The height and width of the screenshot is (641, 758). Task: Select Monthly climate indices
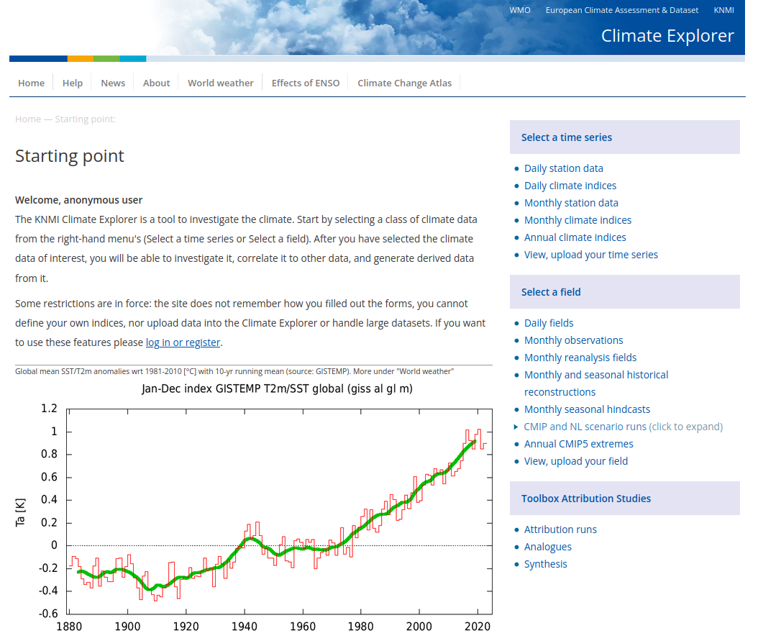tap(577, 220)
